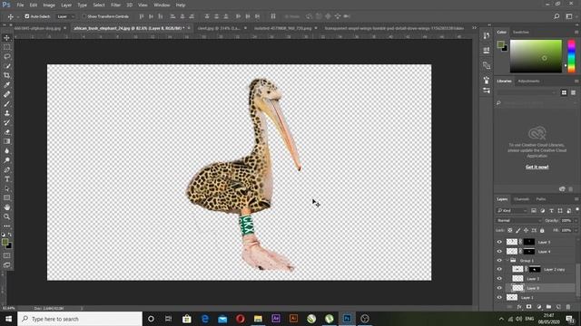The image size is (581, 326).
Task: Toggle the Auto-Select checkbox
Action: [x=27, y=16]
